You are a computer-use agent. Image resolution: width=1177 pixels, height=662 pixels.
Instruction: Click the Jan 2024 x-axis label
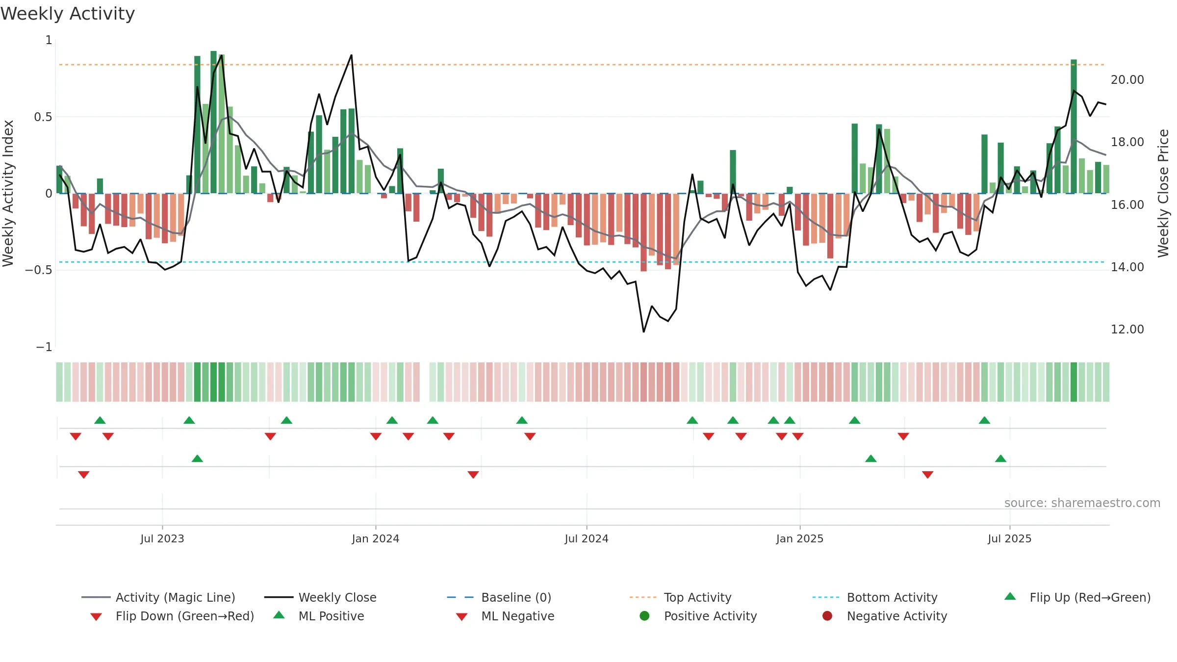(x=376, y=538)
